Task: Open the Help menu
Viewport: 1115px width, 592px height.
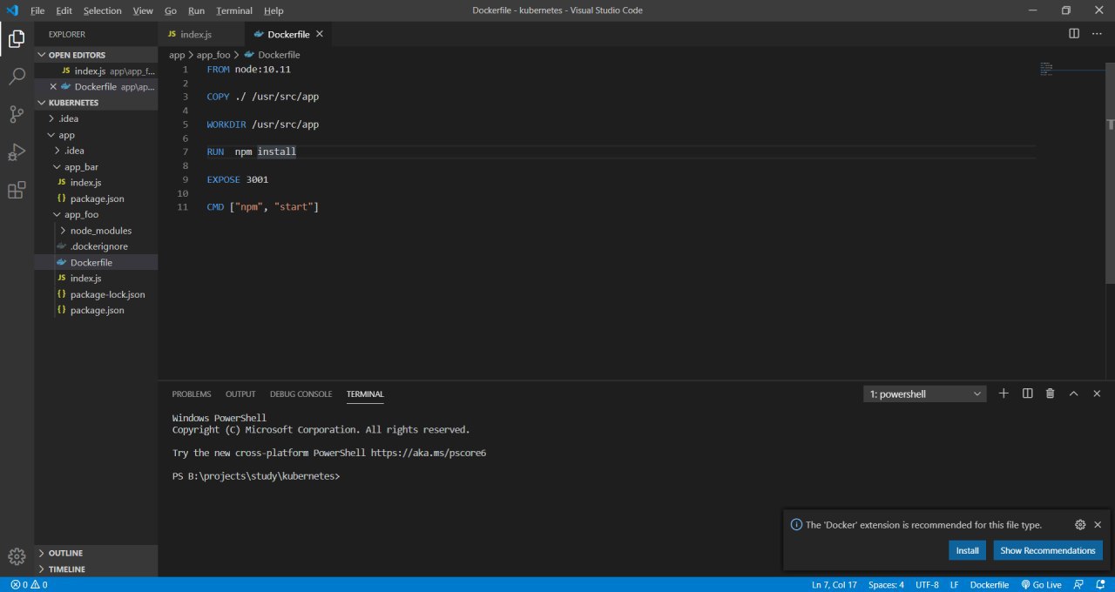Action: pos(274,10)
